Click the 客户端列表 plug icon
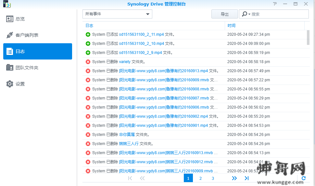This screenshot has height=186, width=315. point(10,35)
